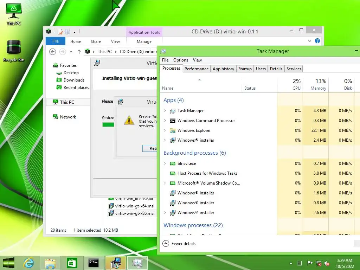Sort processes by CPU column
Viewport: 360px width, 270px height.
point(290,84)
